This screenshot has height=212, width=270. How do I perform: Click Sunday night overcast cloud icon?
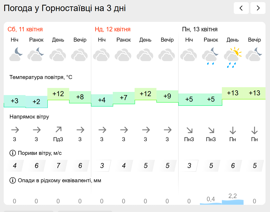[102, 55]
